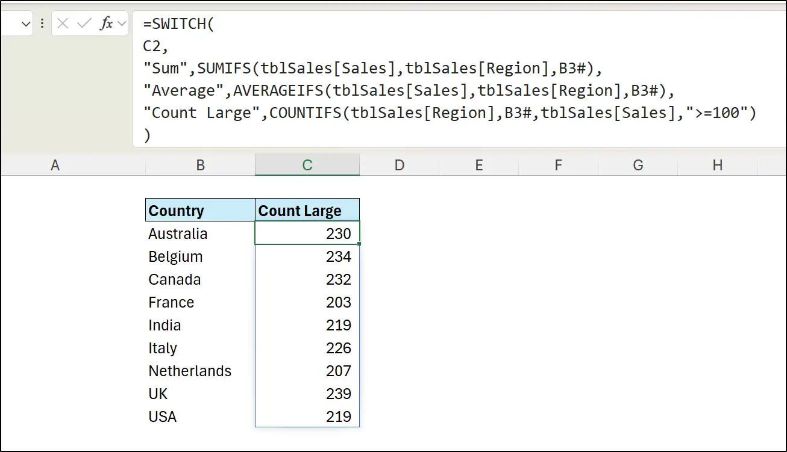Click the cell showing 234
Image resolution: width=787 pixels, height=452 pixels.
307,256
